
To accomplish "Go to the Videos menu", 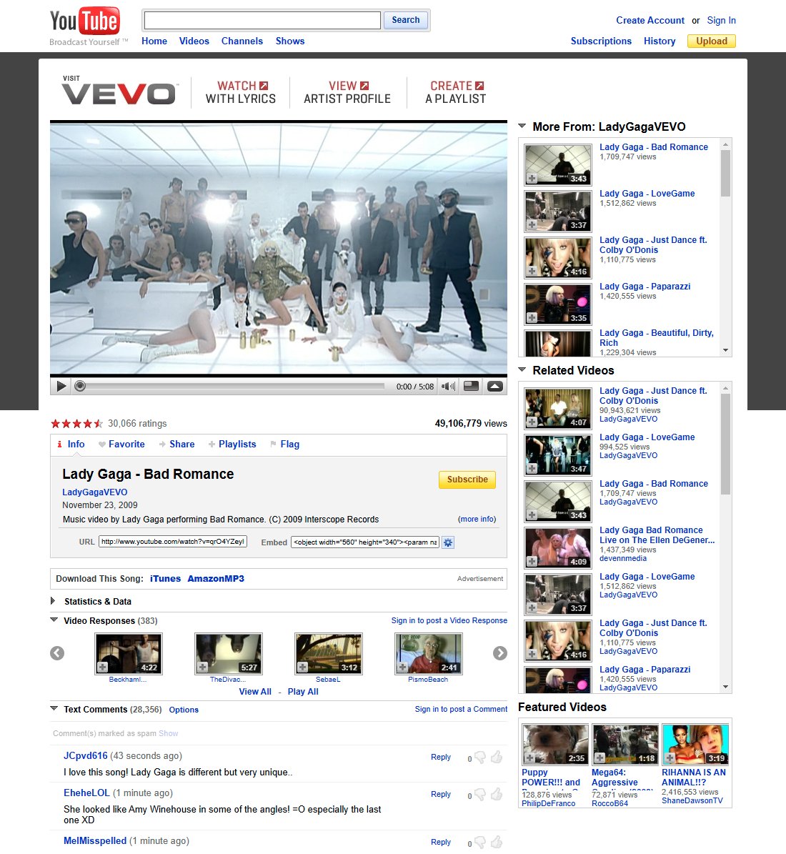I will (194, 41).
